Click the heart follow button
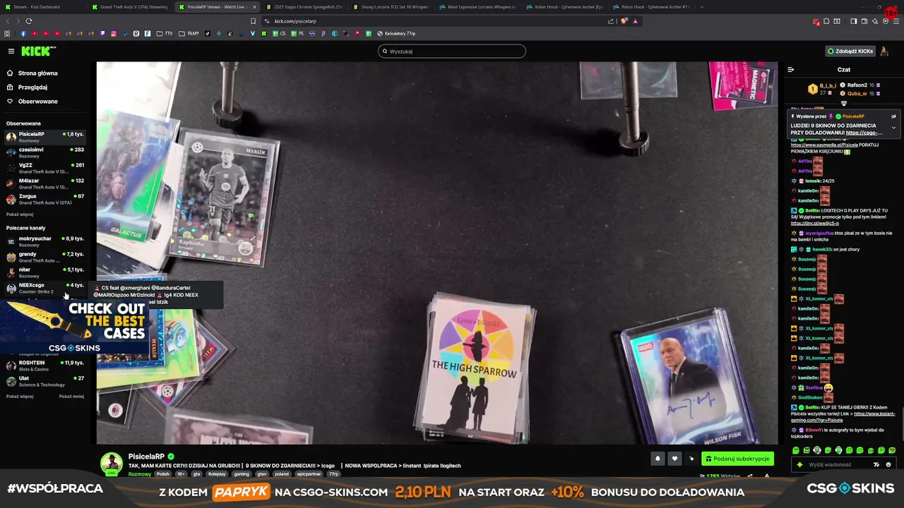The height and width of the screenshot is (508, 904). (674, 459)
